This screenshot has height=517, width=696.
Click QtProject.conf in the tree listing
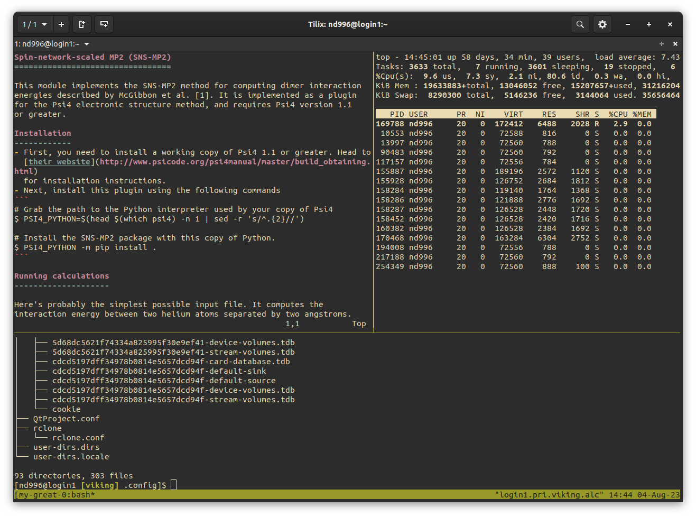[x=66, y=419]
